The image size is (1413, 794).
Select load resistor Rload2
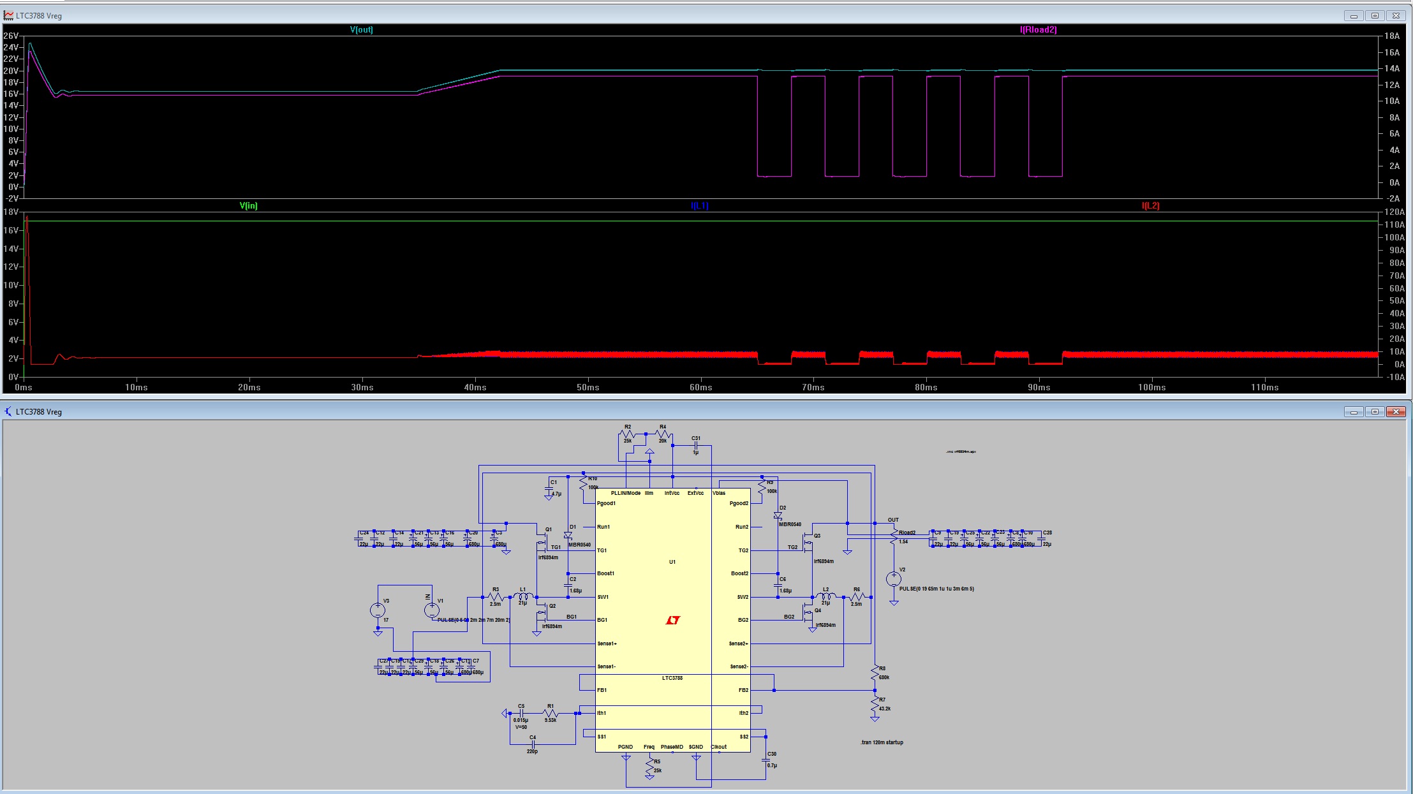tap(894, 536)
